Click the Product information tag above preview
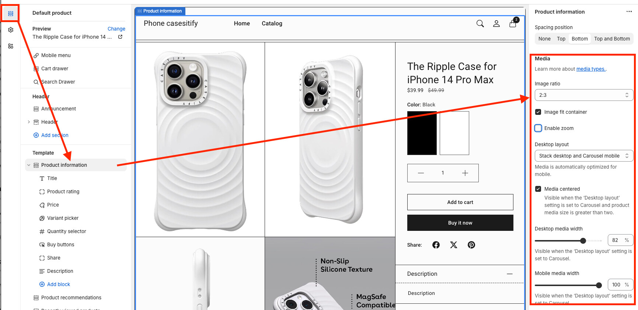Image resolution: width=638 pixels, height=310 pixels. click(x=160, y=11)
